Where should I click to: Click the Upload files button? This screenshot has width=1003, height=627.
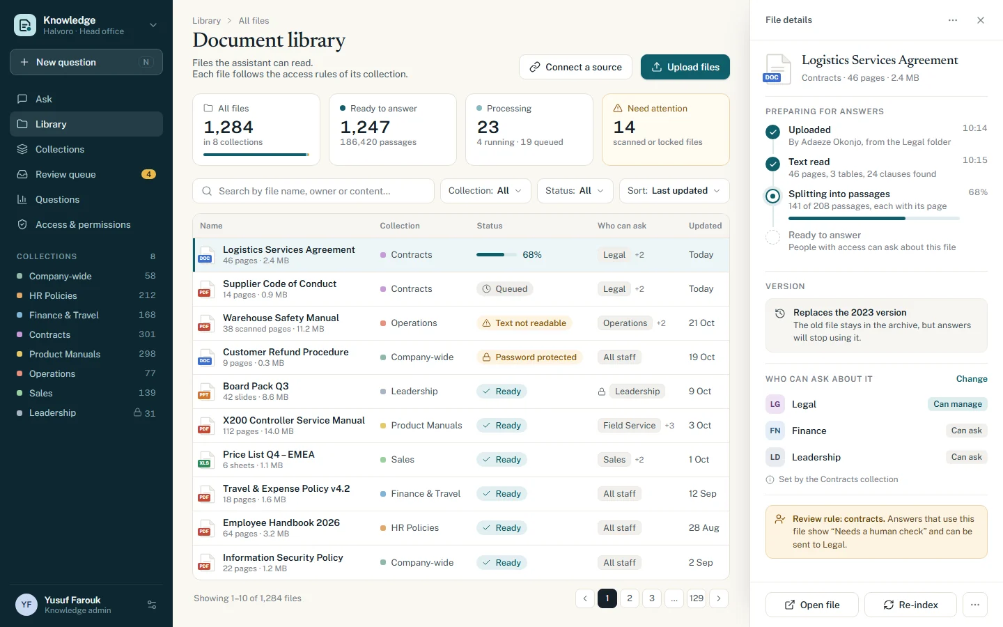point(685,67)
